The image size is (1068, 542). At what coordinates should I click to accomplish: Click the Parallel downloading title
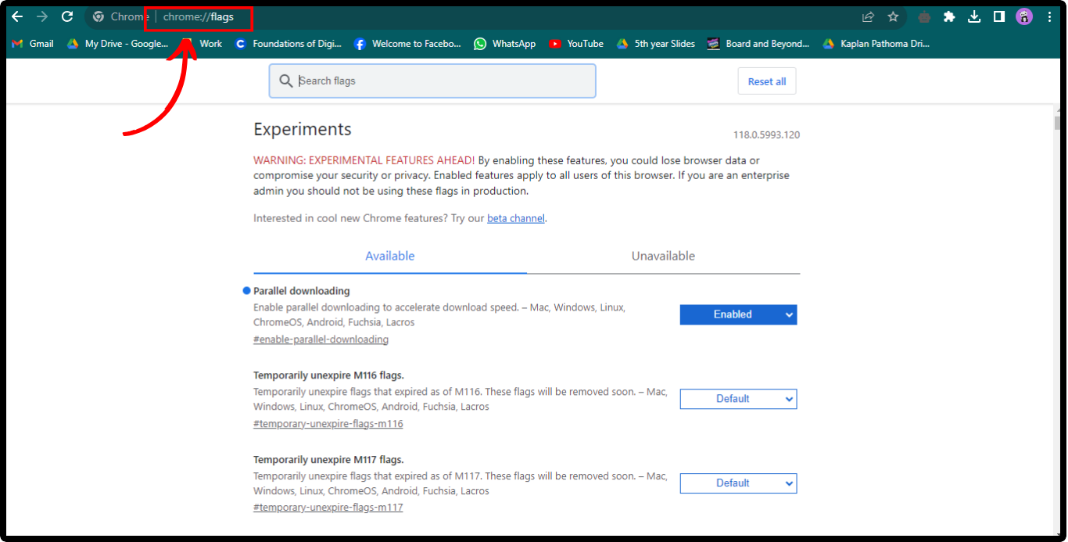302,291
